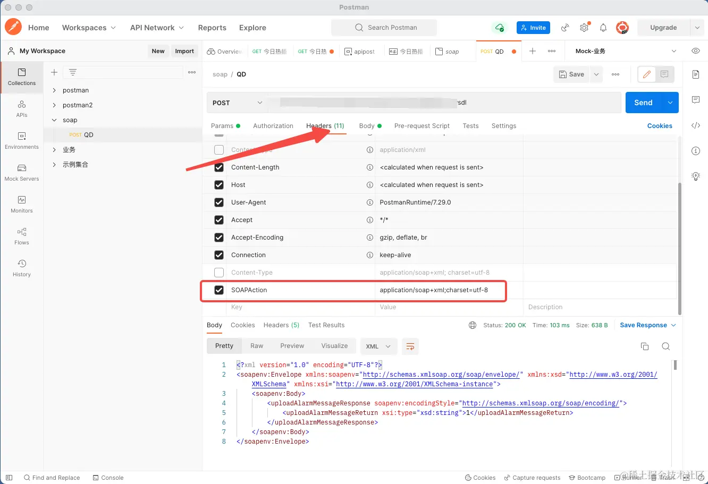The height and width of the screenshot is (484, 708).
Task: Open the user avatar menu
Action: [622, 28]
